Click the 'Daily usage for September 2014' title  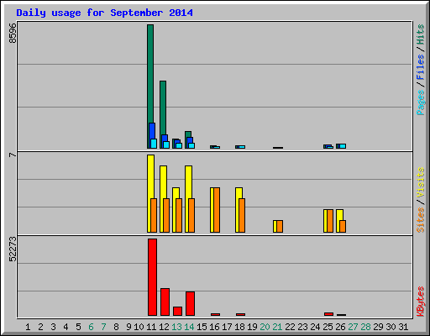click(104, 13)
